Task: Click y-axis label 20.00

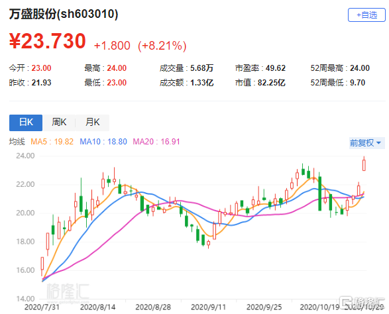Action: (25, 213)
